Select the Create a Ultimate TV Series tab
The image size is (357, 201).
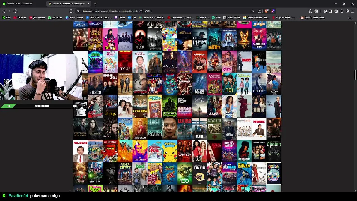[x=69, y=4]
